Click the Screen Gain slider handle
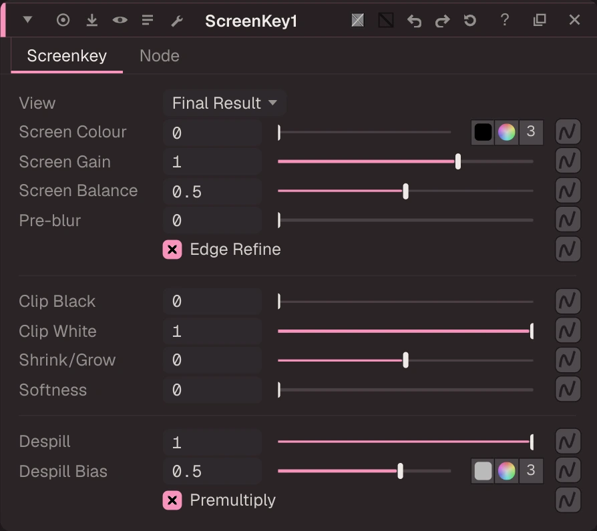The width and height of the screenshot is (597, 531). pos(458,161)
